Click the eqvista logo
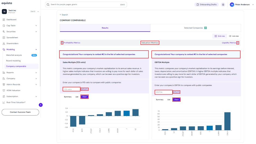The height and width of the screenshot is (144, 256). click(7, 3)
